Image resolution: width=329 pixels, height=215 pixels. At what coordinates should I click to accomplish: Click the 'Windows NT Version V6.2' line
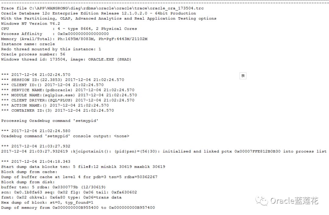coord(30,23)
